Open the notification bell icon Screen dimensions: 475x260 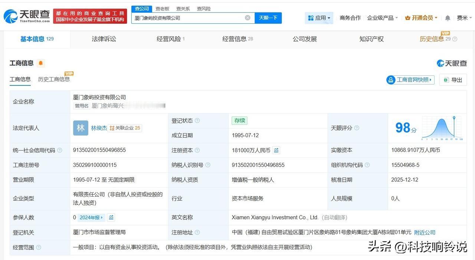[x=448, y=18]
